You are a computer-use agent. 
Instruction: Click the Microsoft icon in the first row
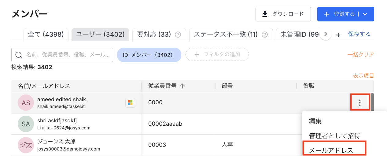(x=130, y=103)
